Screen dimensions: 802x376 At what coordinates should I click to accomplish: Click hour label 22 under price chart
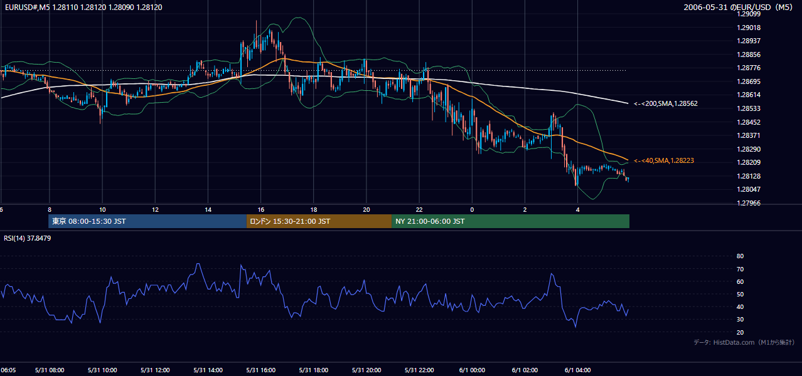(419, 209)
